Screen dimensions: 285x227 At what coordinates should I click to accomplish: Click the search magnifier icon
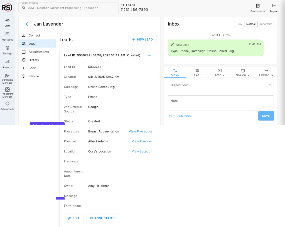tap(24, 8)
